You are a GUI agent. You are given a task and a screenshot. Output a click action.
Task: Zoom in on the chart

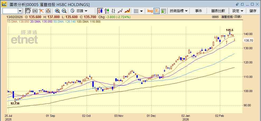[x=58, y=11]
